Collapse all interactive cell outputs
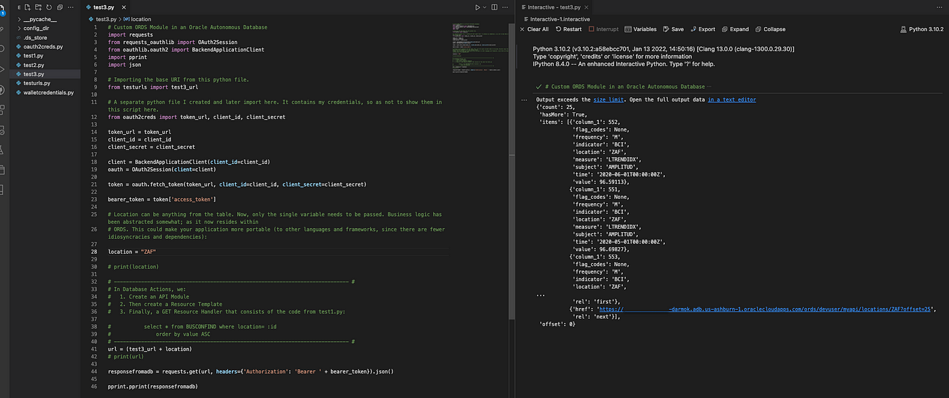This screenshot has width=949, height=398. 769,29
